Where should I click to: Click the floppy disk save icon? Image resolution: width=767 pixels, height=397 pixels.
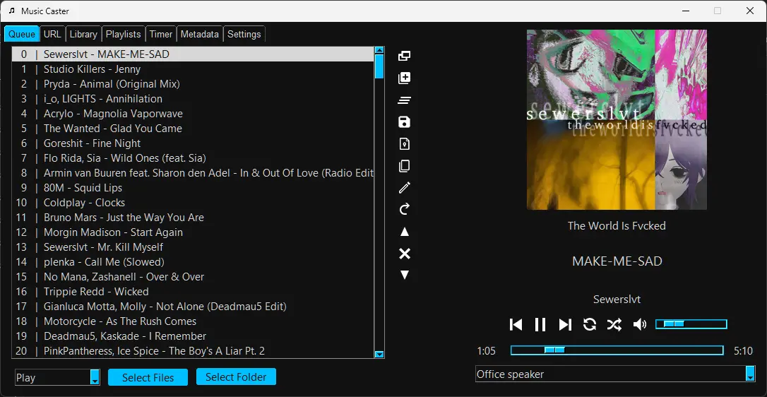click(x=405, y=122)
